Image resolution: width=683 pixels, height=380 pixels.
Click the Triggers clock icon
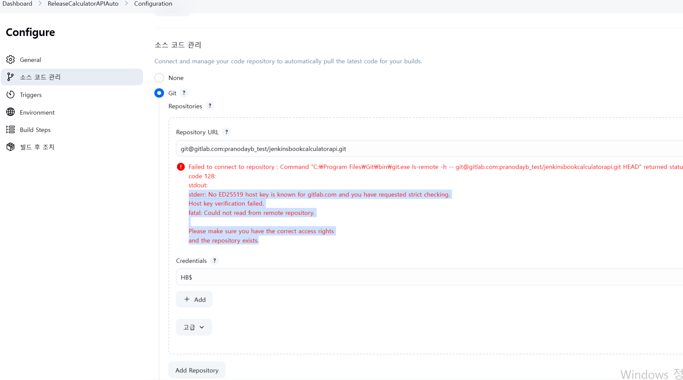tap(10, 95)
